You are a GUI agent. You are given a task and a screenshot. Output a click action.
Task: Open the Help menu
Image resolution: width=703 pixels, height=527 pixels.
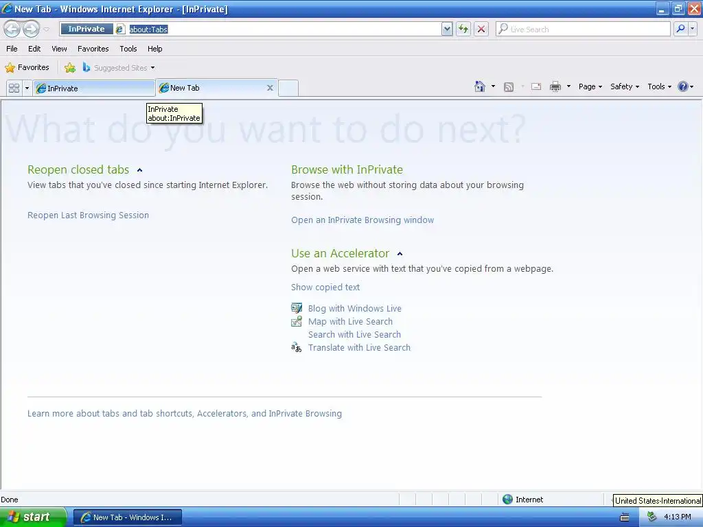tap(154, 49)
